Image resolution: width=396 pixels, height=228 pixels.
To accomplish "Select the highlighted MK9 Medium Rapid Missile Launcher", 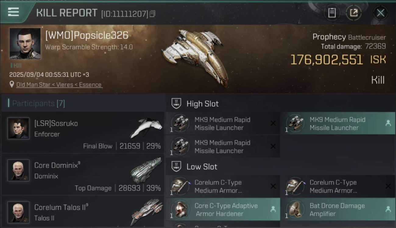I will [x=338, y=123].
